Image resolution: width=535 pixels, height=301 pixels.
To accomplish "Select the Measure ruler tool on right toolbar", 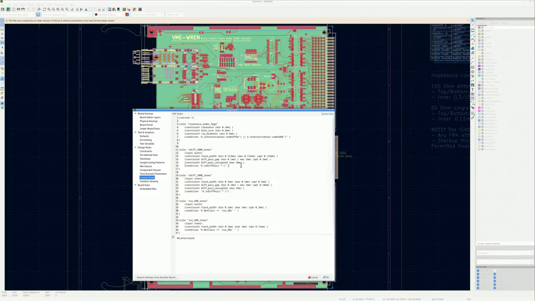I will click(x=473, y=118).
